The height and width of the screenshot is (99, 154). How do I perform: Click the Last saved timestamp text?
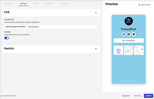(8, 96)
